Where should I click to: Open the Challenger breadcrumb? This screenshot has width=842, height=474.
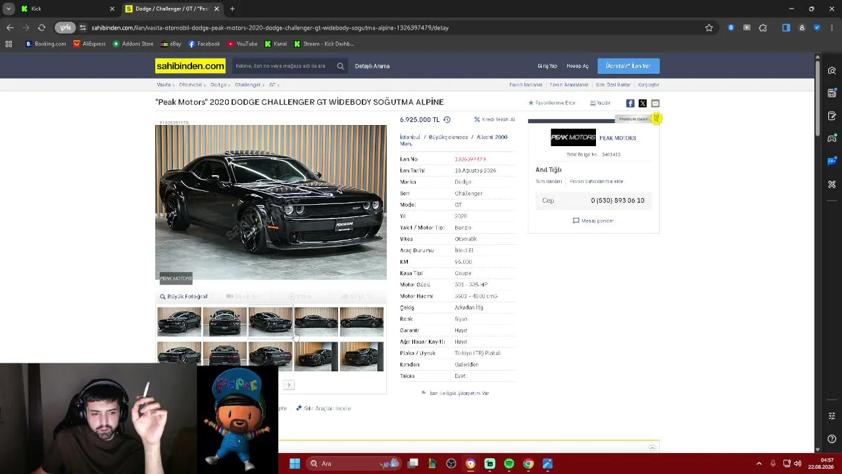pos(247,85)
